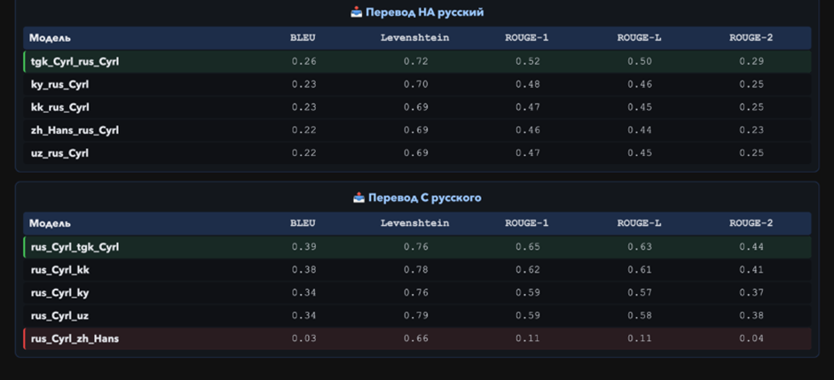The width and height of the screenshot is (834, 380).
Task: Click ROUGE-2 header in "Перевод НА русский" table
Action: tap(751, 38)
